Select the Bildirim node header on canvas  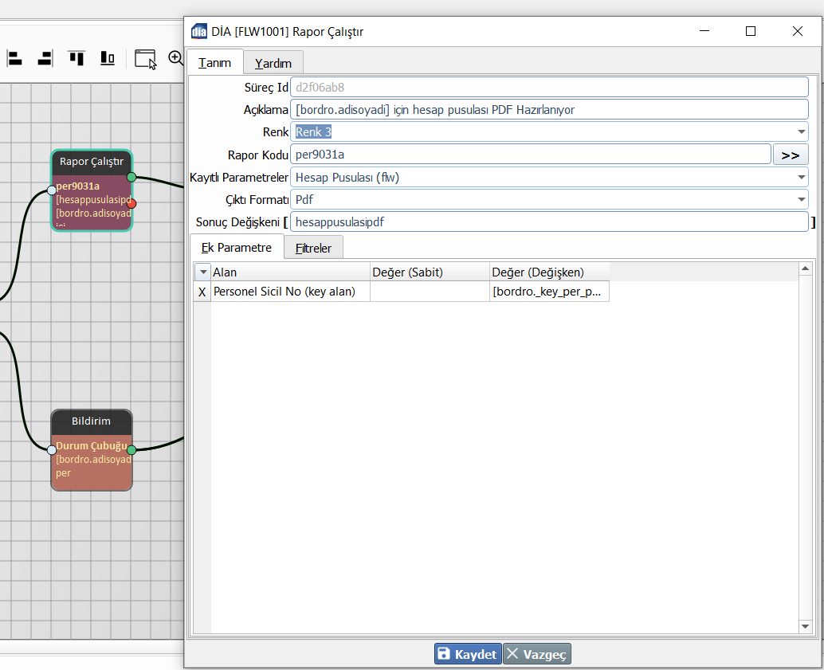91,421
